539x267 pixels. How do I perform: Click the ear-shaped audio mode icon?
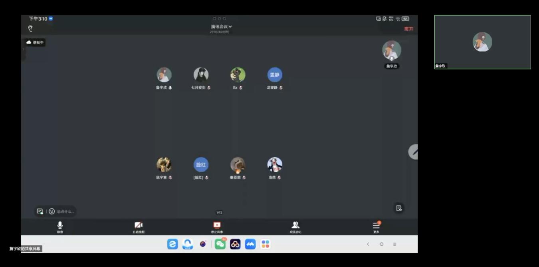[x=30, y=29]
